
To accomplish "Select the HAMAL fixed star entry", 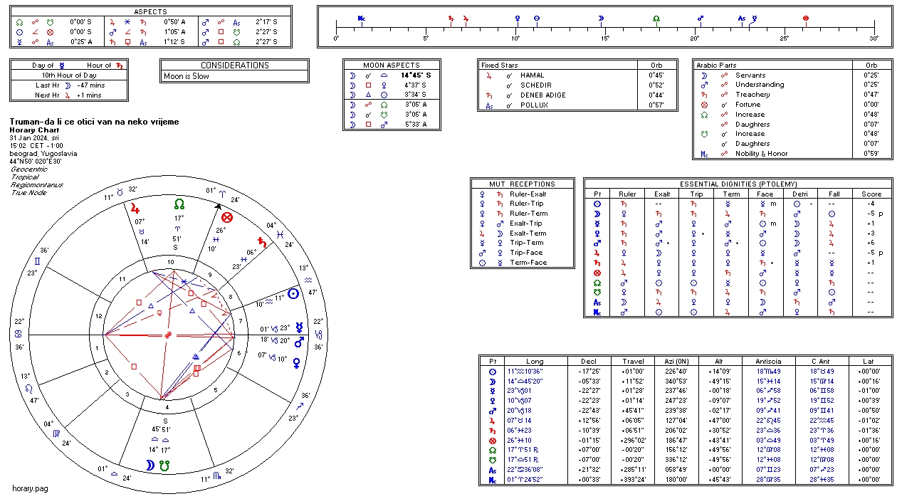I will tap(532, 75).
